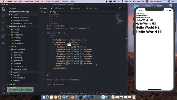Open the Search view in activity bar
The image size is (177, 100).
tap(3, 16)
